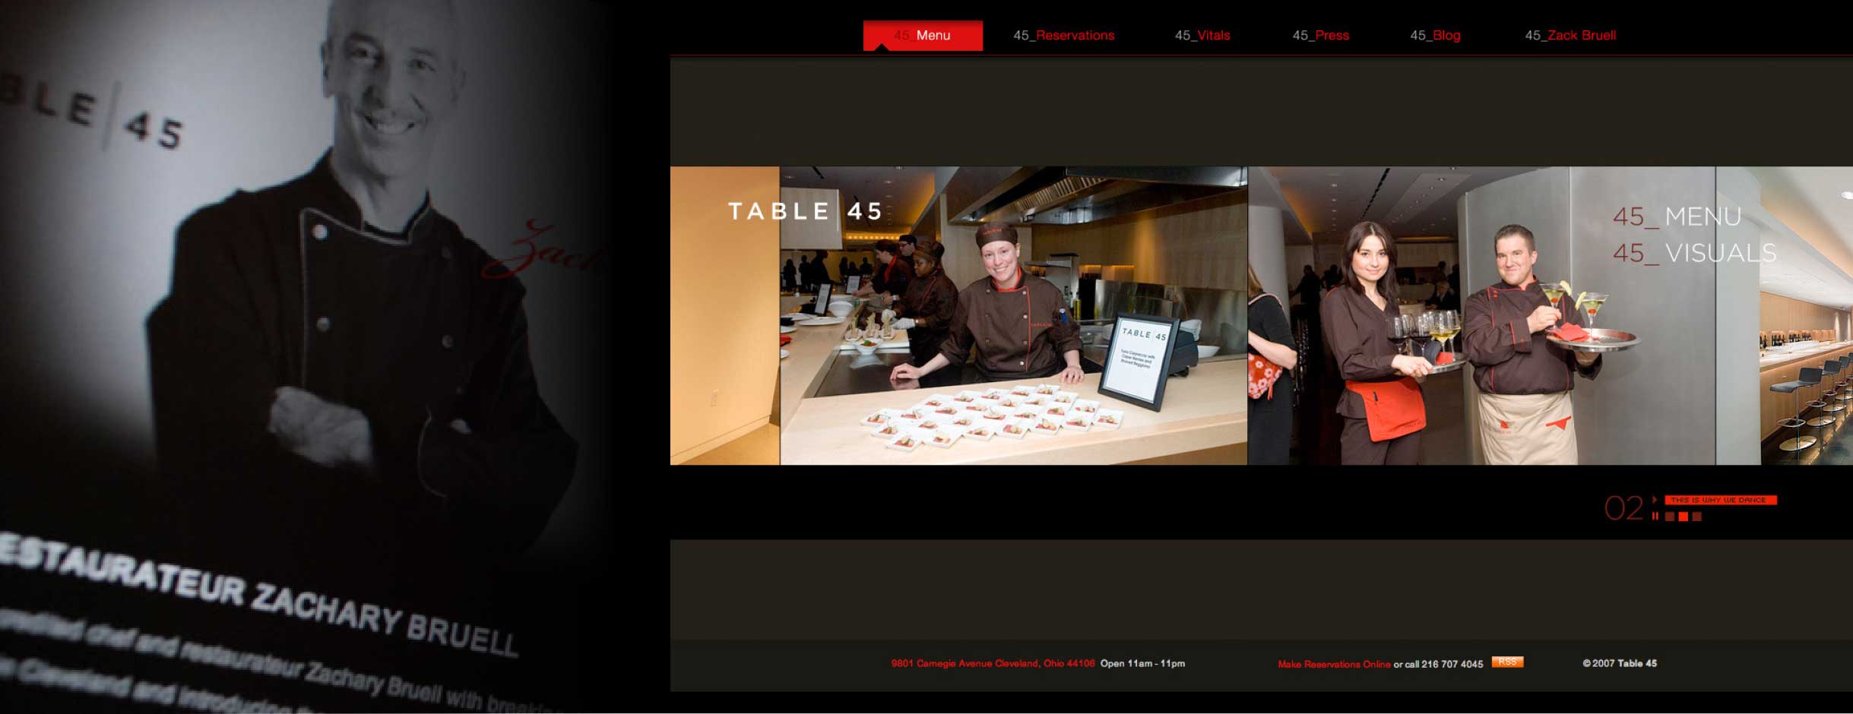Open the orange RSS feed badge
This screenshot has height=714, width=1853.
coord(1507,662)
